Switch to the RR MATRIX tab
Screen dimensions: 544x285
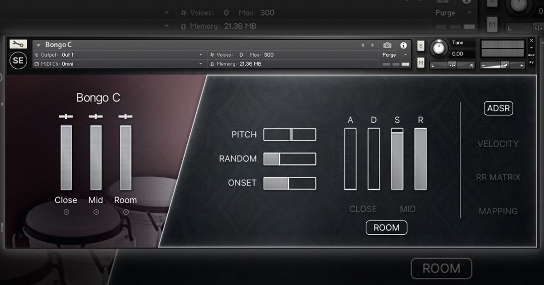[498, 177]
